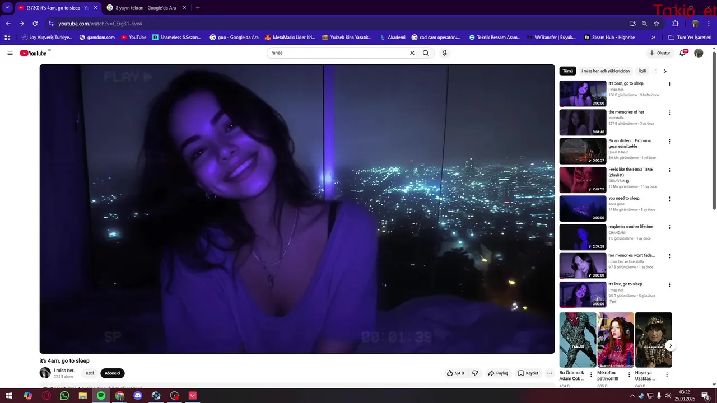
Task: Switch to '8 yayın tekrarı' Google tab
Action: click(x=146, y=8)
